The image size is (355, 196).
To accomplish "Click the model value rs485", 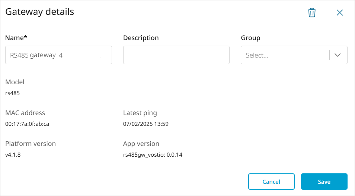I will [x=13, y=93].
